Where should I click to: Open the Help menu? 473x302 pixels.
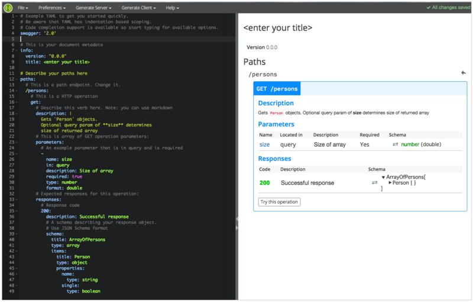pos(172,8)
